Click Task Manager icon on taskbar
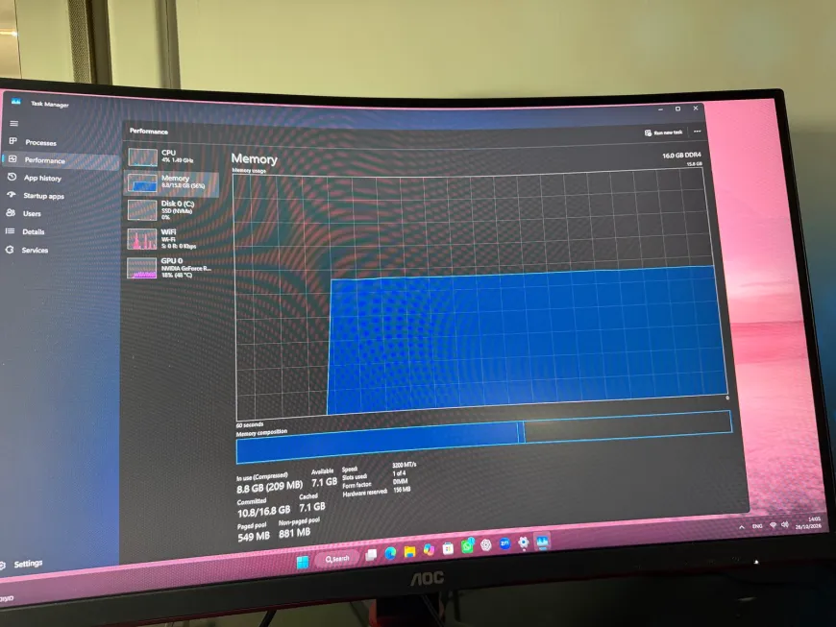 tap(542, 542)
